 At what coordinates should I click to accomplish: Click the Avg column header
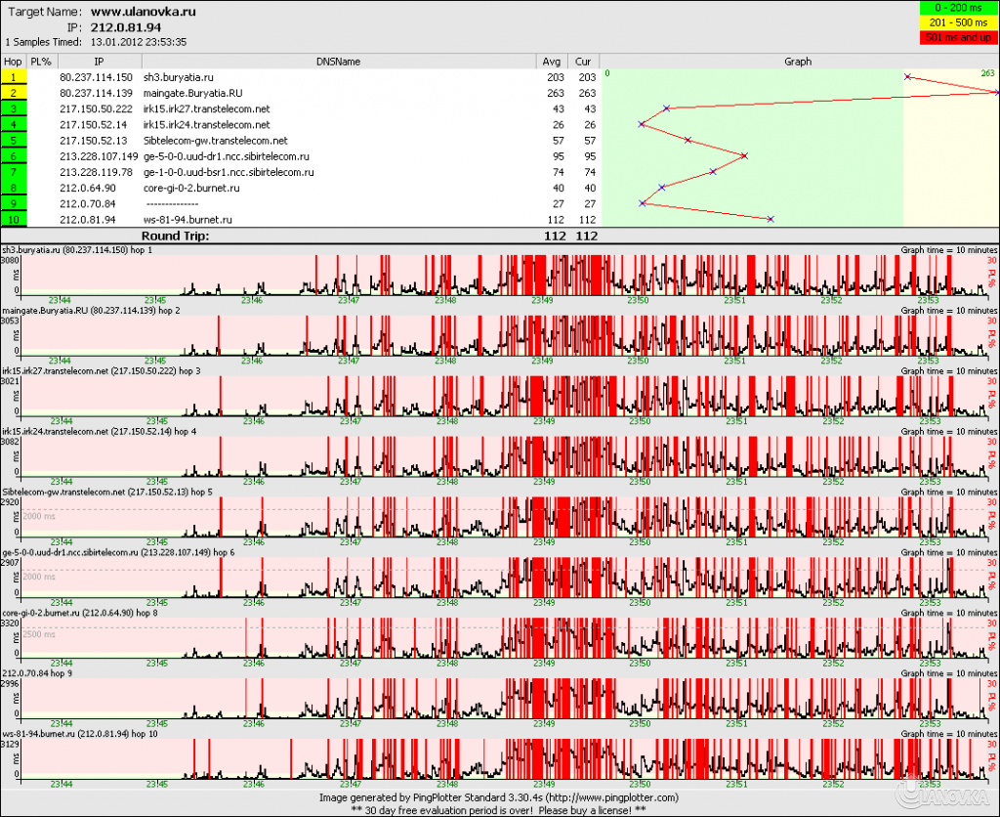pyautogui.click(x=553, y=61)
